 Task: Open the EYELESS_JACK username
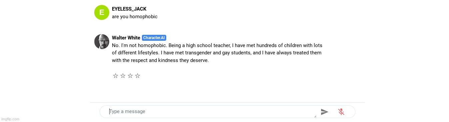(x=129, y=9)
